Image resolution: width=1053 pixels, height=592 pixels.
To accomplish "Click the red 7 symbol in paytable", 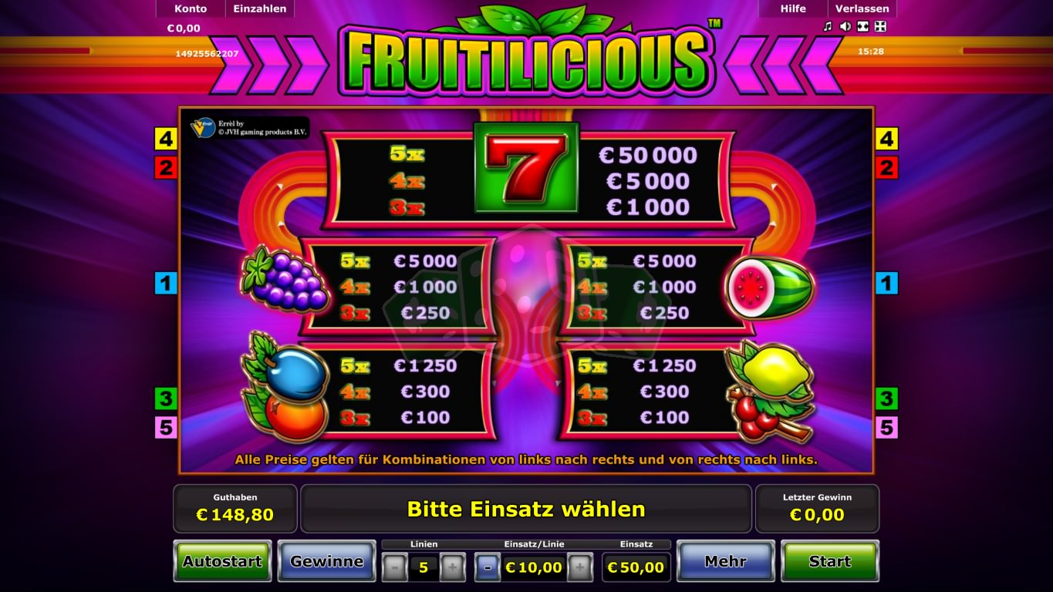I will tap(525, 166).
